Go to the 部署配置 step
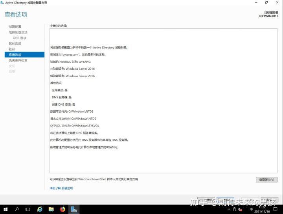The width and height of the screenshot is (283, 214). (15, 26)
